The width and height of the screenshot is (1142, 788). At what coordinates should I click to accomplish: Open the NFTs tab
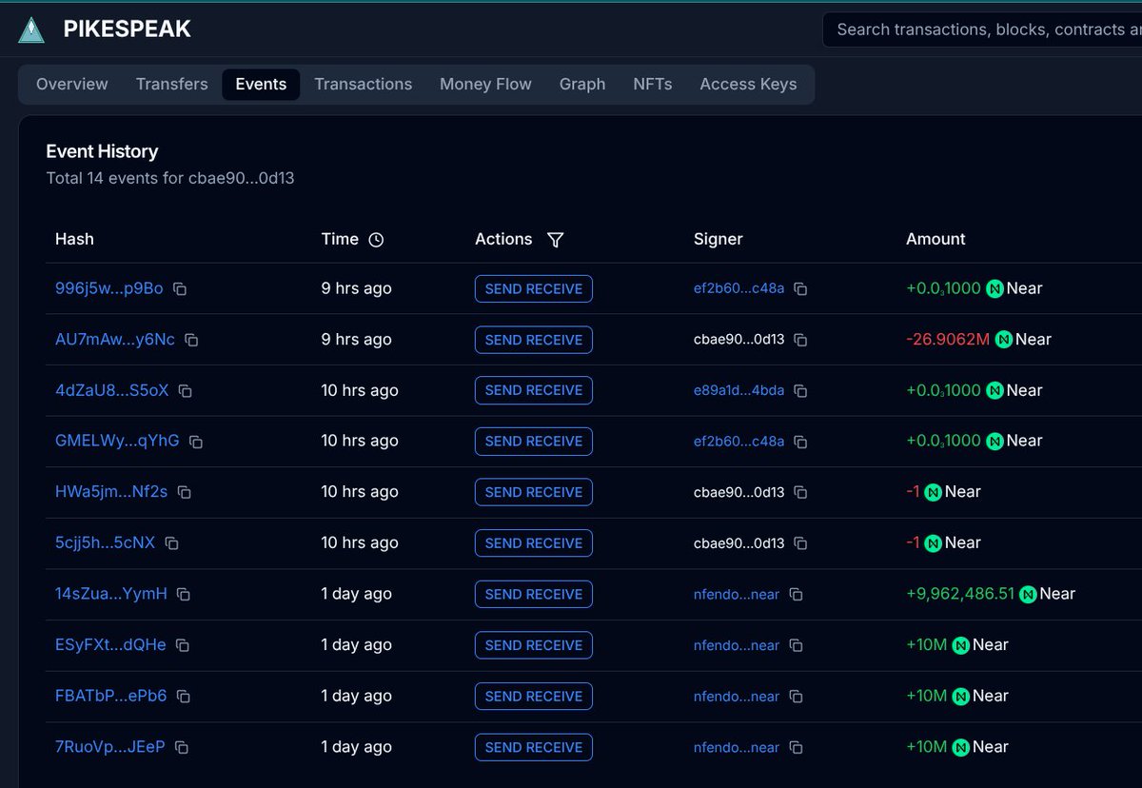pos(653,84)
